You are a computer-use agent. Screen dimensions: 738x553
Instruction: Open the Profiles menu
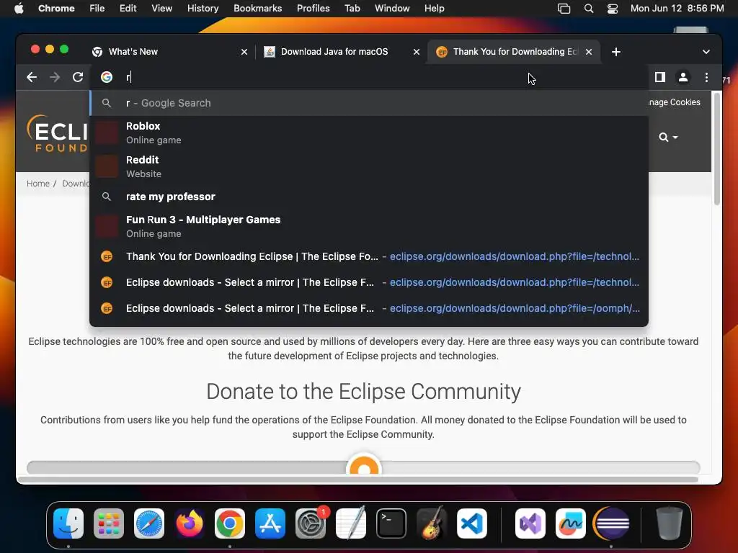coord(313,8)
